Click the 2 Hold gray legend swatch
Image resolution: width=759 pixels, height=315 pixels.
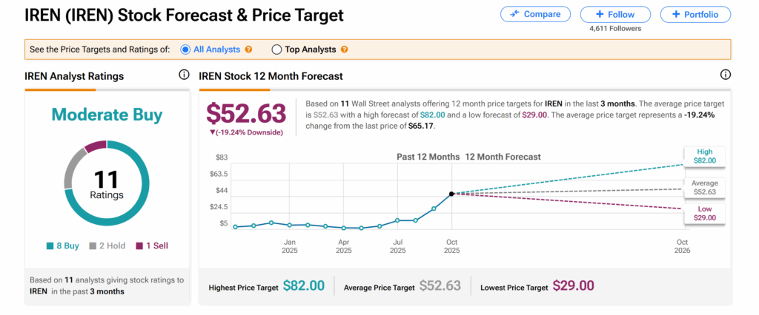(x=93, y=245)
